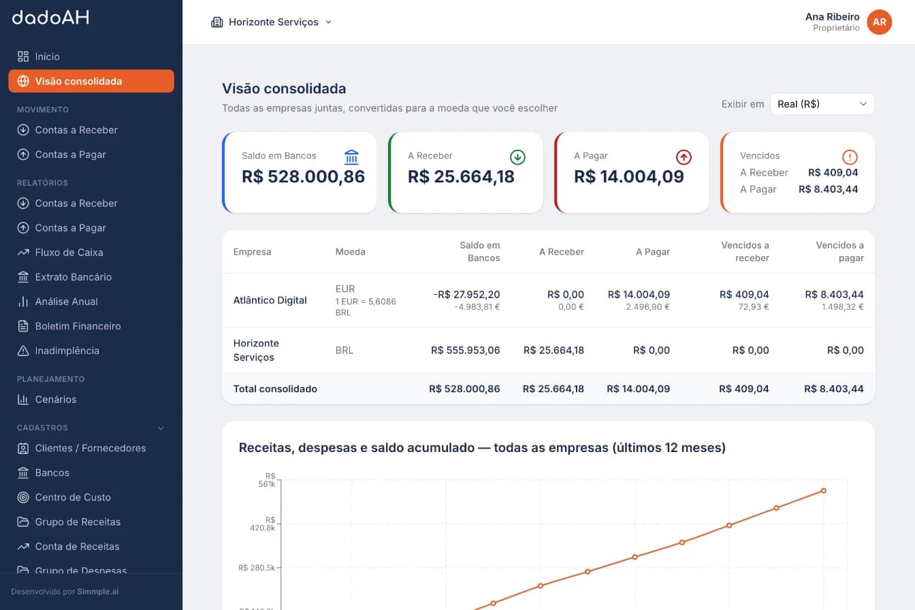The width and height of the screenshot is (915, 610).
Task: Click the bank icon on Saldo em Bancos card
Action: click(351, 157)
